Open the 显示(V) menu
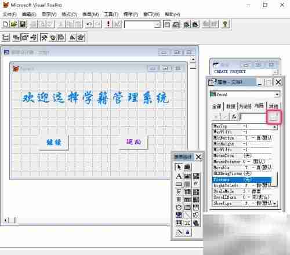The height and width of the screenshot is (255, 290). click(x=49, y=14)
